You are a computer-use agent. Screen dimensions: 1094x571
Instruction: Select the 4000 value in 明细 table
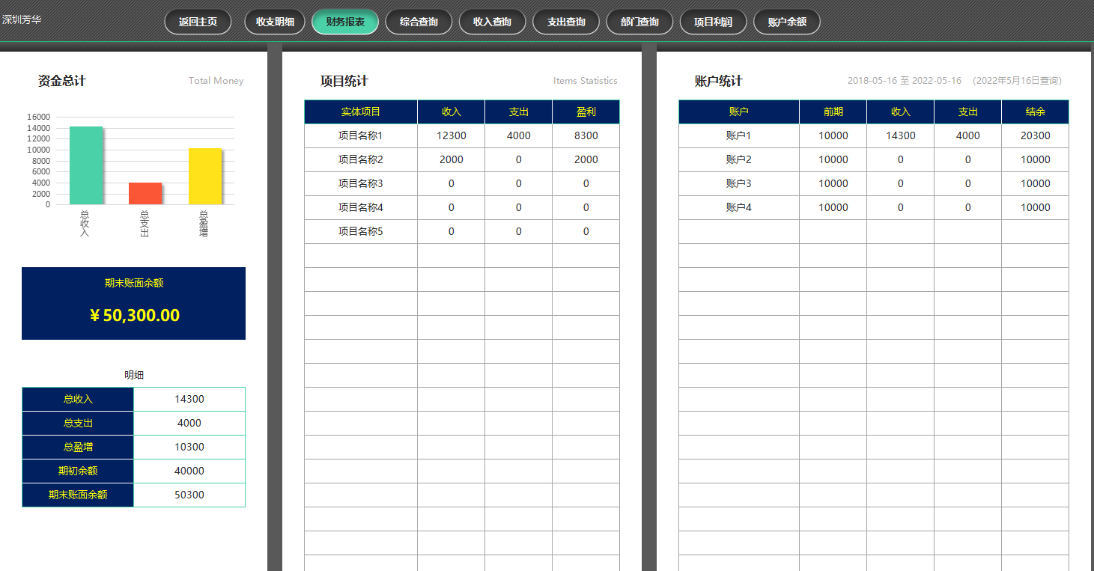click(x=189, y=423)
